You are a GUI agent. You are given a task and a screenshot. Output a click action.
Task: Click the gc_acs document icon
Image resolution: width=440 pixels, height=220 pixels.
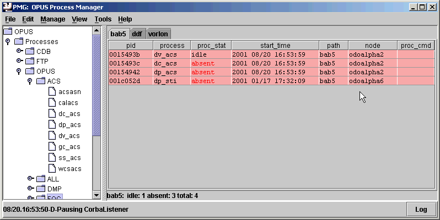click(x=52, y=147)
